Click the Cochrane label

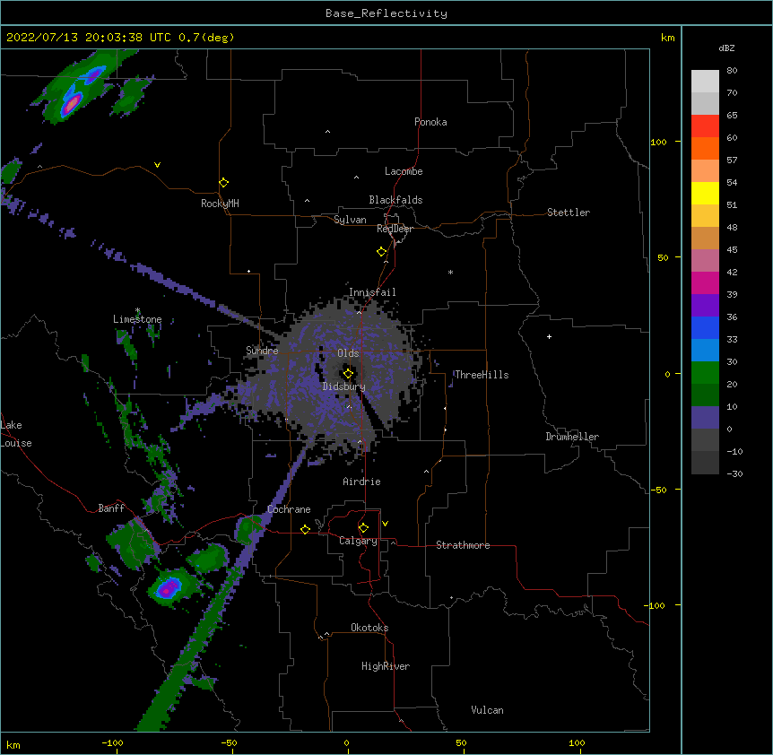(x=289, y=509)
